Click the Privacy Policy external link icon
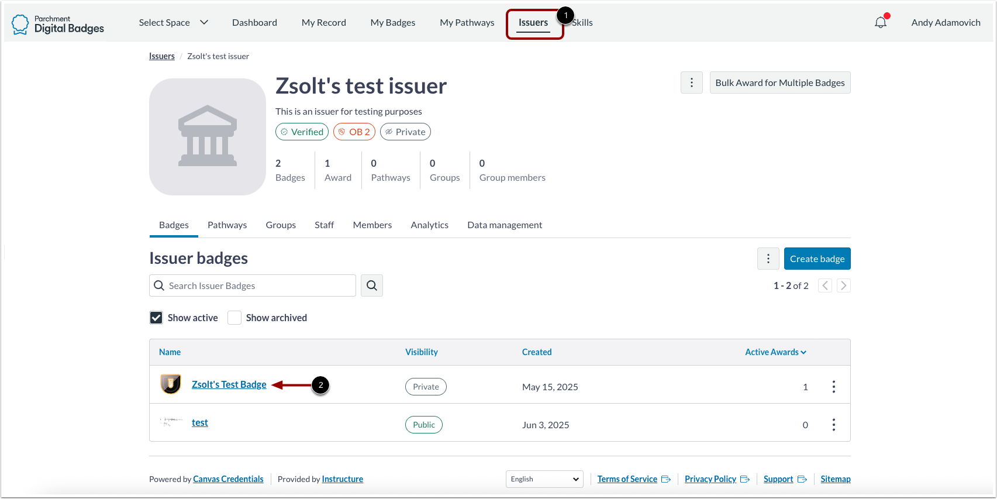The width and height of the screenshot is (997, 499). click(x=745, y=479)
